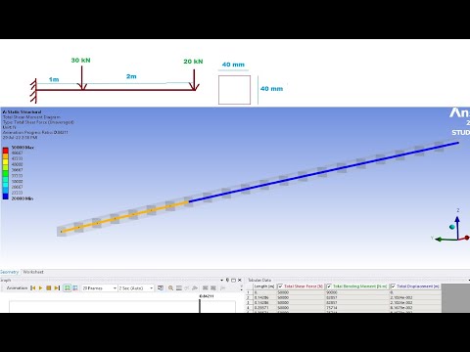Click the last greyed icon in Graph toolbar
The width and height of the screenshot is (470, 352).
pyautogui.click(x=223, y=288)
